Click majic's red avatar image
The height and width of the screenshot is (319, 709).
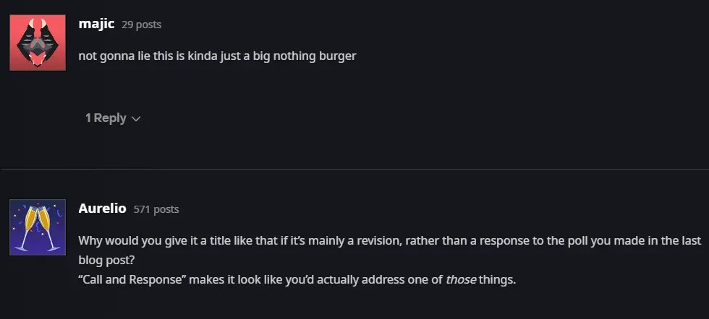38,43
